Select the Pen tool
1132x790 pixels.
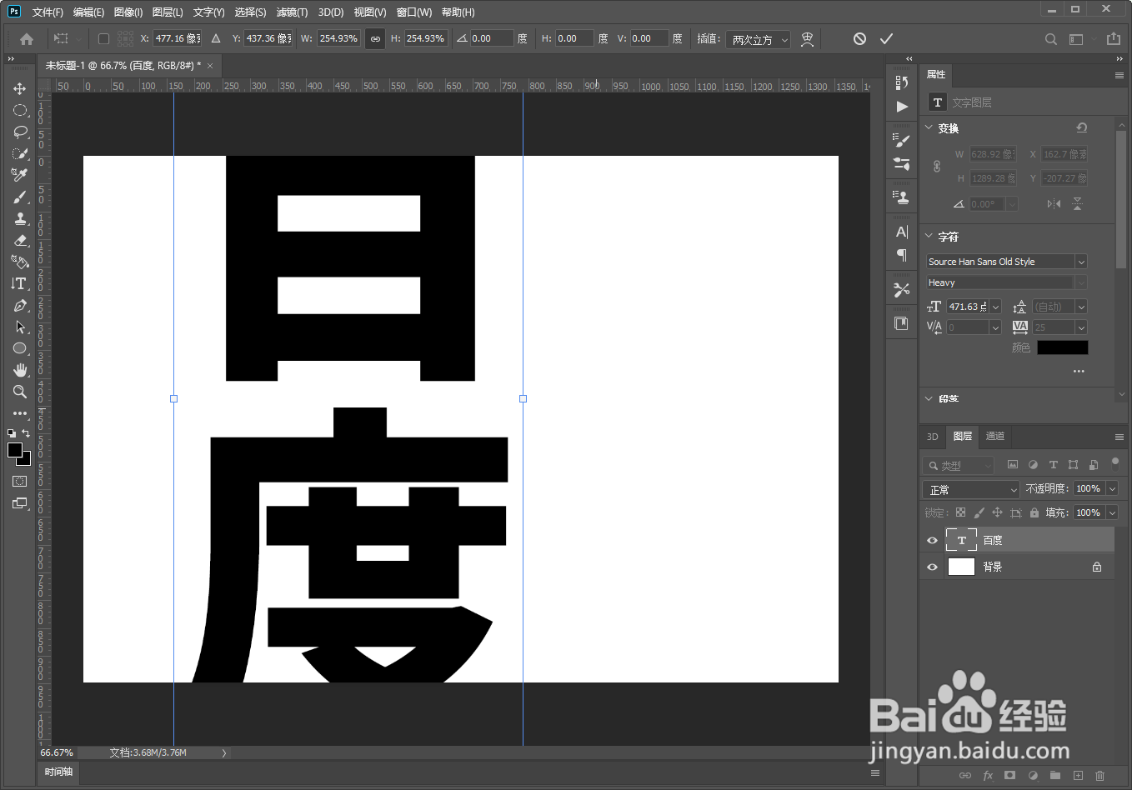click(x=20, y=305)
